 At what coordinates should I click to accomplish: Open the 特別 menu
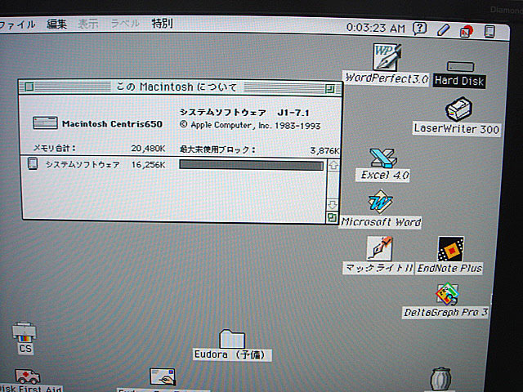(162, 23)
